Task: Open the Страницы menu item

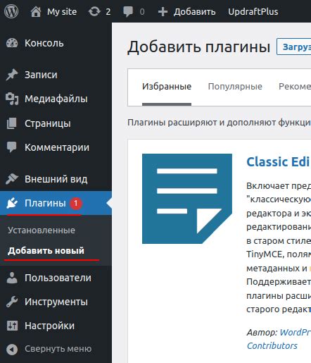Action: (x=48, y=123)
